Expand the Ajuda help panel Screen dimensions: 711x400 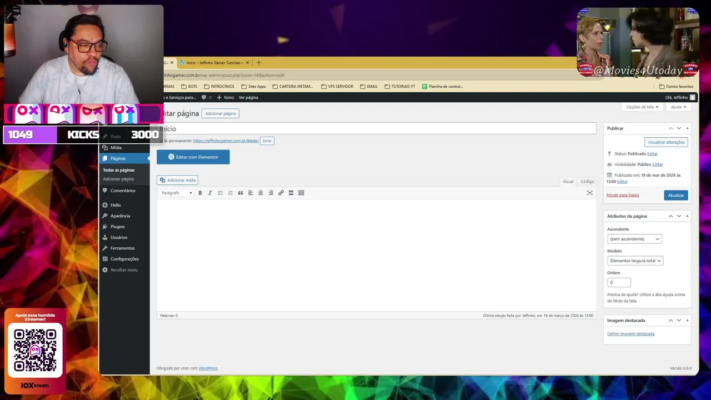pyautogui.click(x=678, y=107)
